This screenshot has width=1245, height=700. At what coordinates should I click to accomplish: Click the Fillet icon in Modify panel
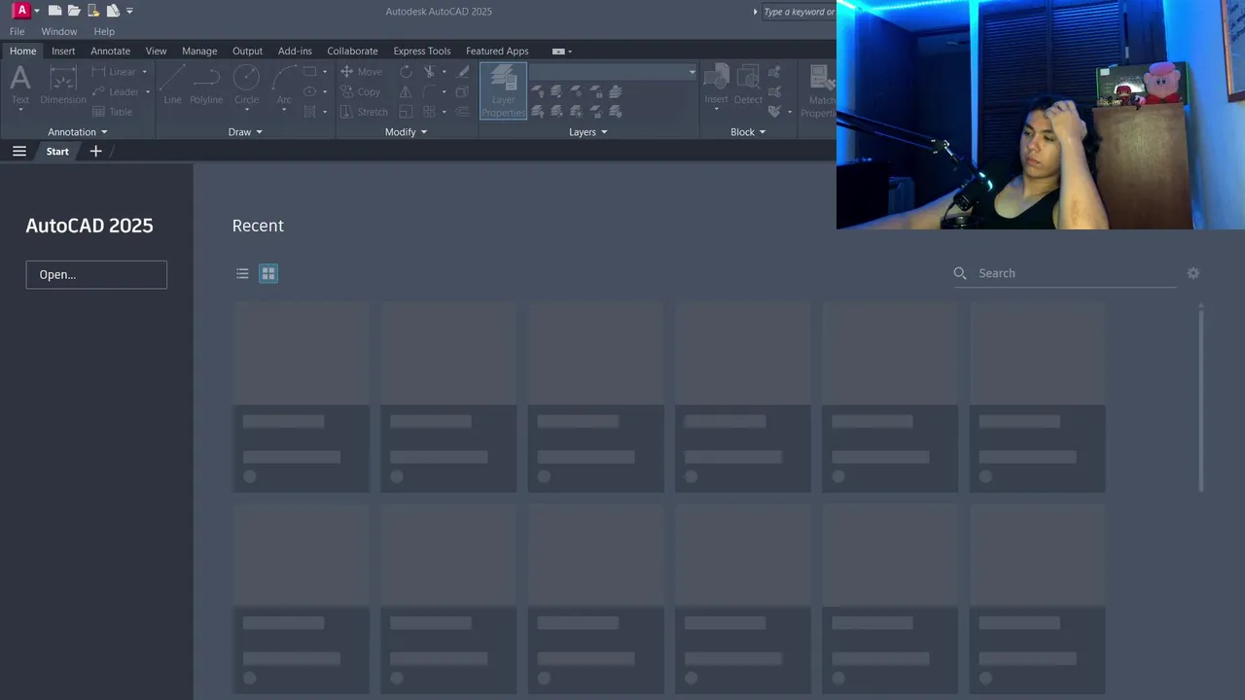(429, 91)
